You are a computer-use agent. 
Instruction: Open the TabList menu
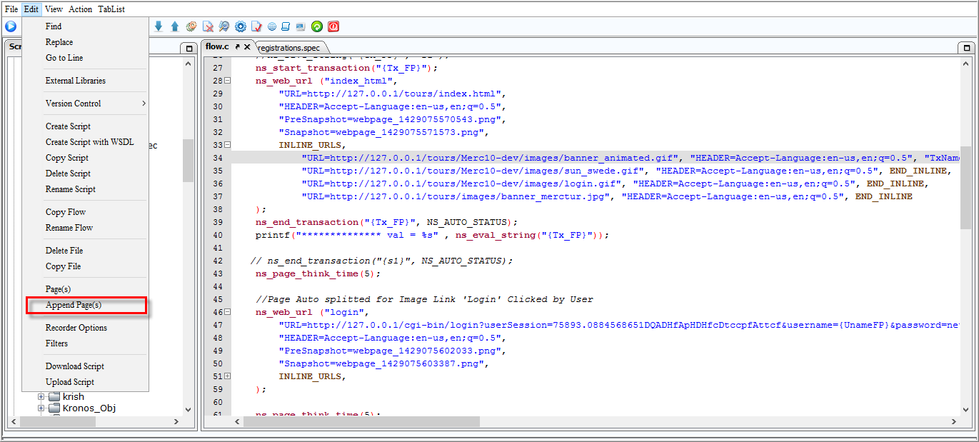[x=111, y=9]
